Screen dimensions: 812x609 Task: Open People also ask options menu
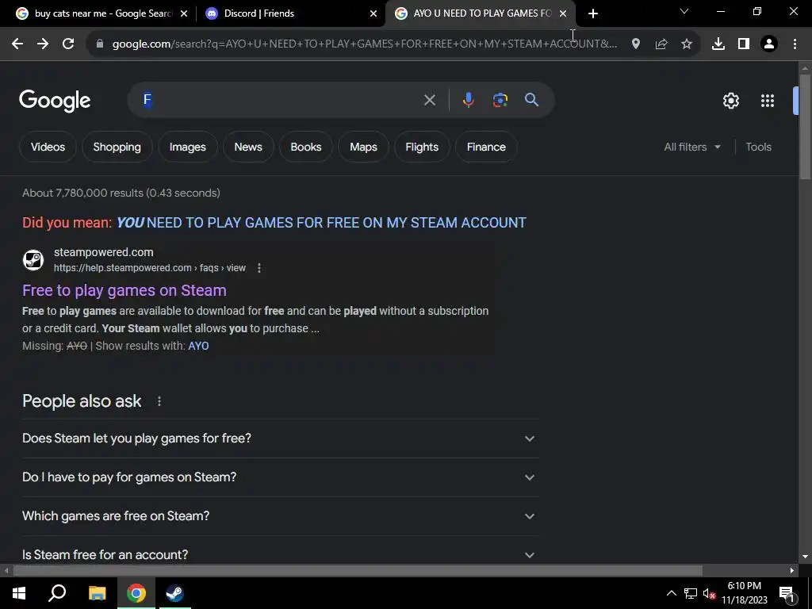click(159, 401)
